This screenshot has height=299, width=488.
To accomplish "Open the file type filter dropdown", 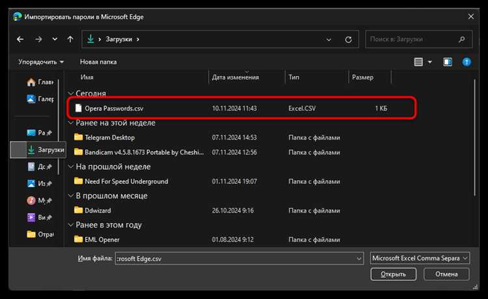I will tap(420, 258).
